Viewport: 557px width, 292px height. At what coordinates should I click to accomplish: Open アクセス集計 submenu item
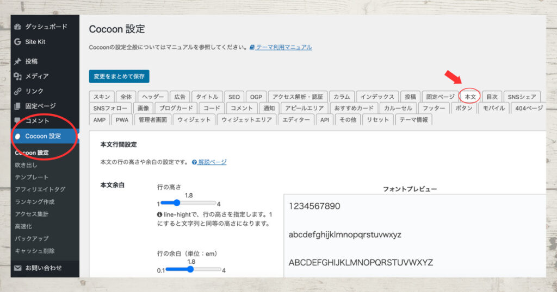32,214
